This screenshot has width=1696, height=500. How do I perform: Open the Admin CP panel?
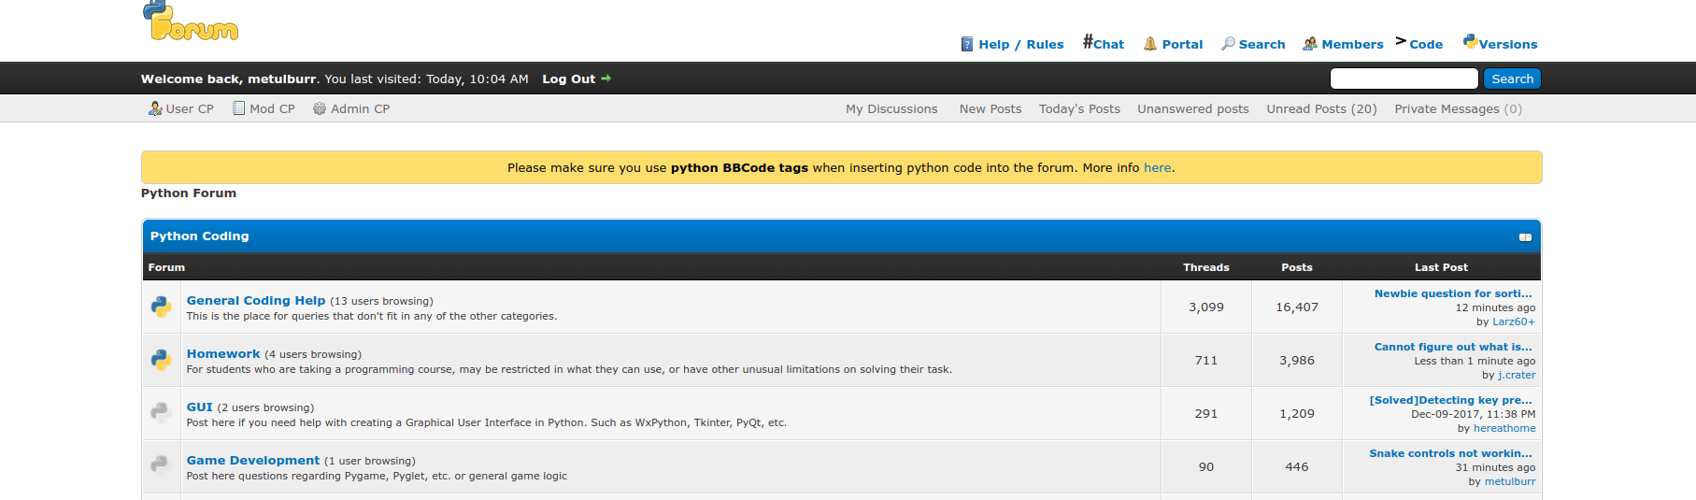click(351, 109)
